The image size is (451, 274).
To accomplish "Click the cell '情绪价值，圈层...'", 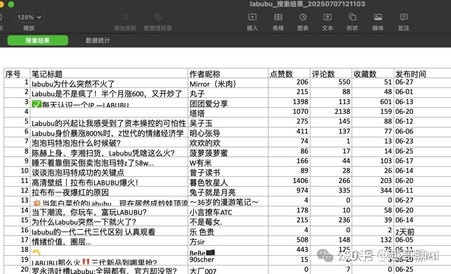I will pos(109,241).
